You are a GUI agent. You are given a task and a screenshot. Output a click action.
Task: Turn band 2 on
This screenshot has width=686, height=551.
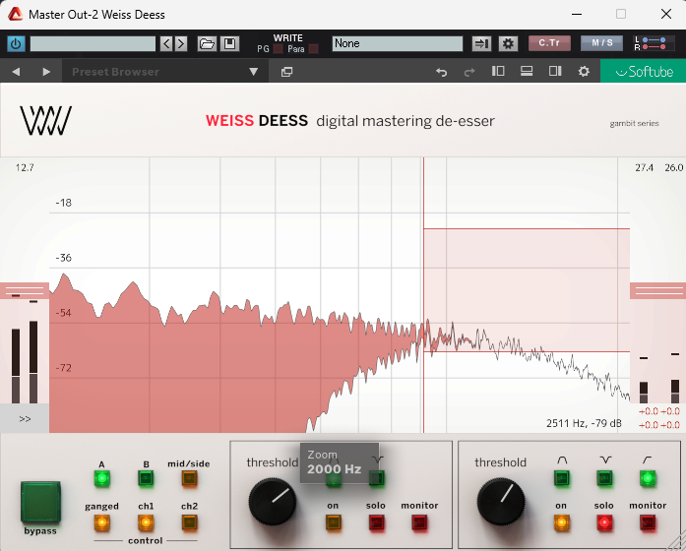pos(561,522)
